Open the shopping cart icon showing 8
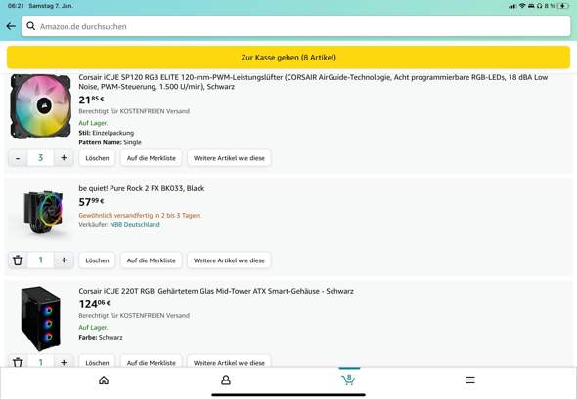The image size is (577, 400). [x=348, y=380]
